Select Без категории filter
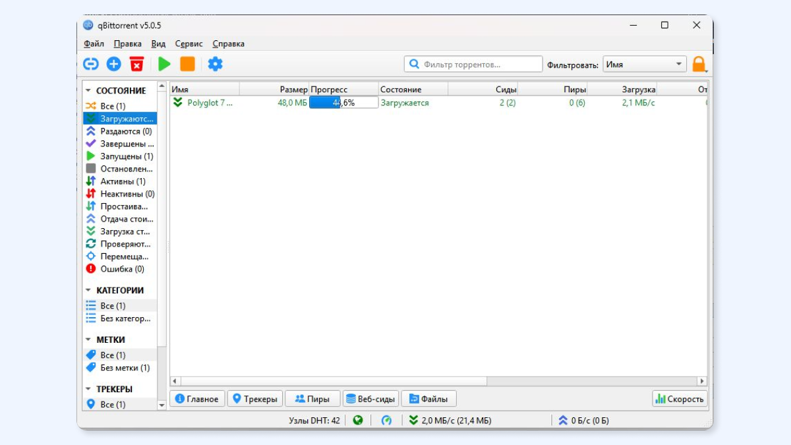Viewport: 791px width, 445px height. pyautogui.click(x=120, y=318)
